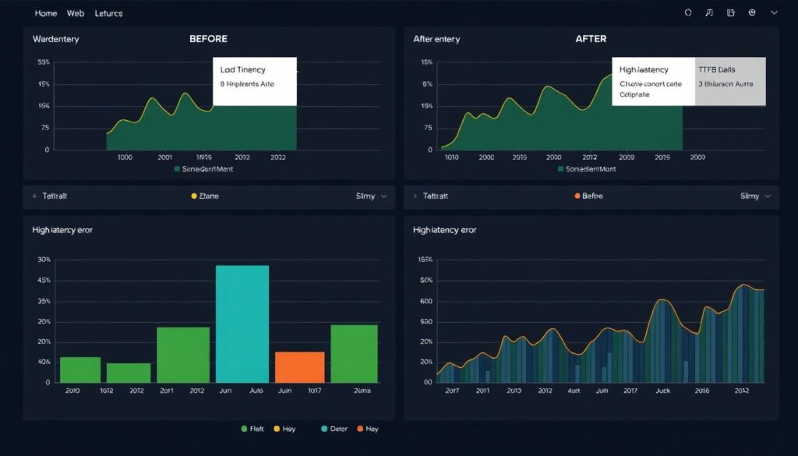Toggle the teal Deter series visibility
798x456 pixels.
(326, 429)
